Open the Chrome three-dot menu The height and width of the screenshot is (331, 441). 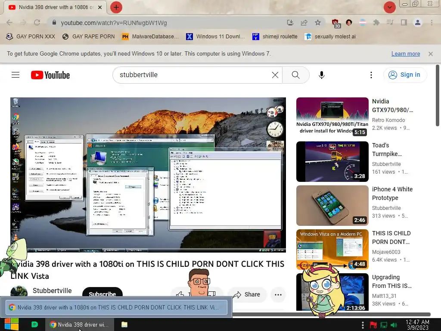[432, 22]
